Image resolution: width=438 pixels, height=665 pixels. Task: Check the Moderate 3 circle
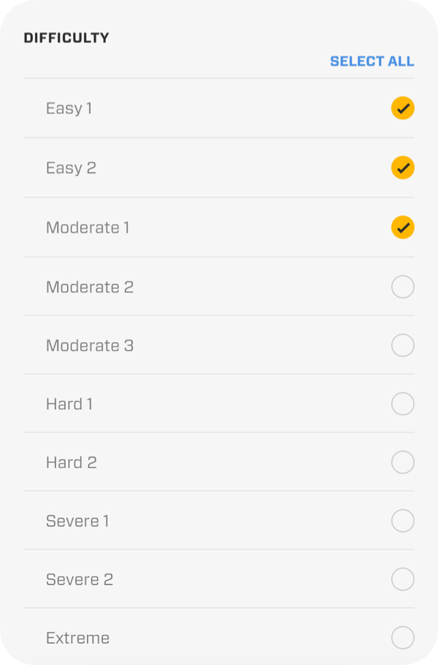point(402,345)
